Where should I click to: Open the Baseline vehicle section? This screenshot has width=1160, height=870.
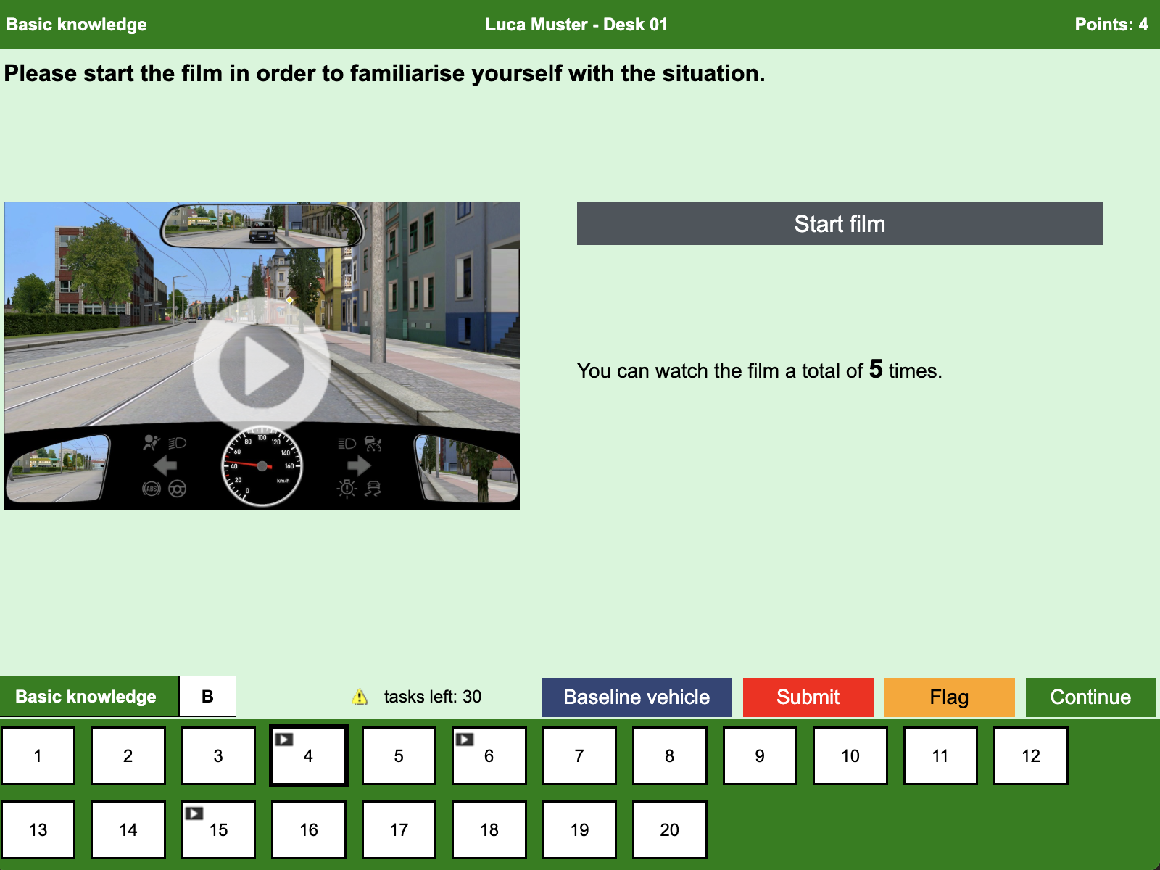(637, 697)
